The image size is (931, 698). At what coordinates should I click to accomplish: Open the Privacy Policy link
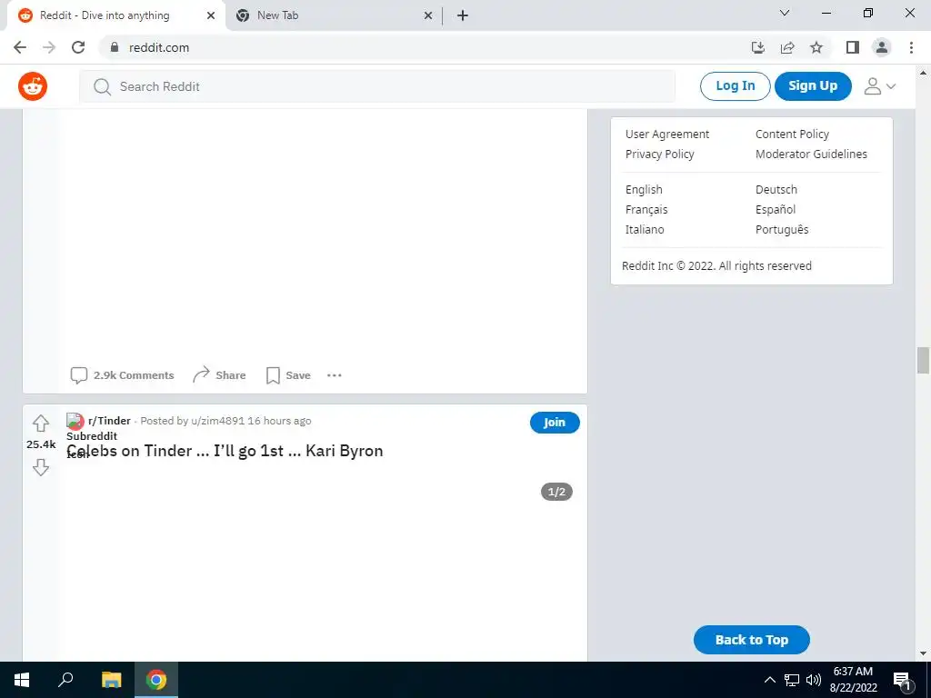[x=660, y=155]
